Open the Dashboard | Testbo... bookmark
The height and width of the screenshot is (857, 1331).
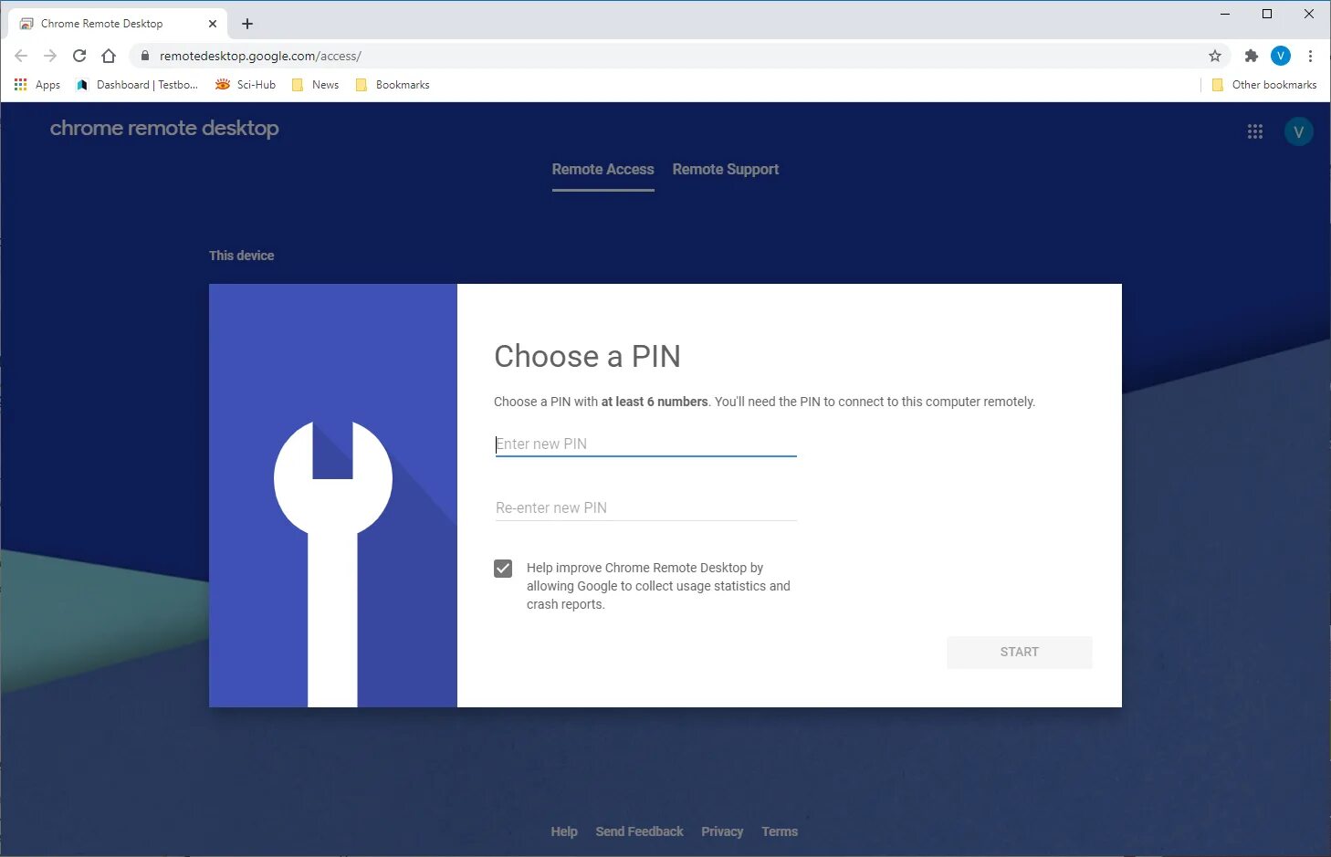[x=137, y=85]
